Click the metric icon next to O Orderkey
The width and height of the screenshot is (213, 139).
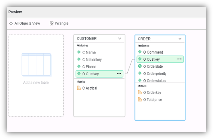(140, 92)
